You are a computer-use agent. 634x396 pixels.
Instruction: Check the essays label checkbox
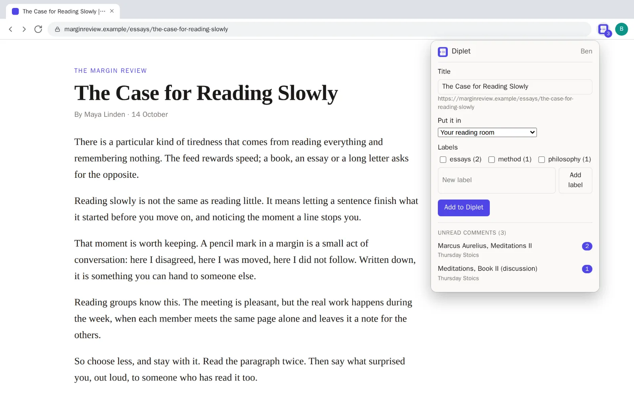coord(443,160)
